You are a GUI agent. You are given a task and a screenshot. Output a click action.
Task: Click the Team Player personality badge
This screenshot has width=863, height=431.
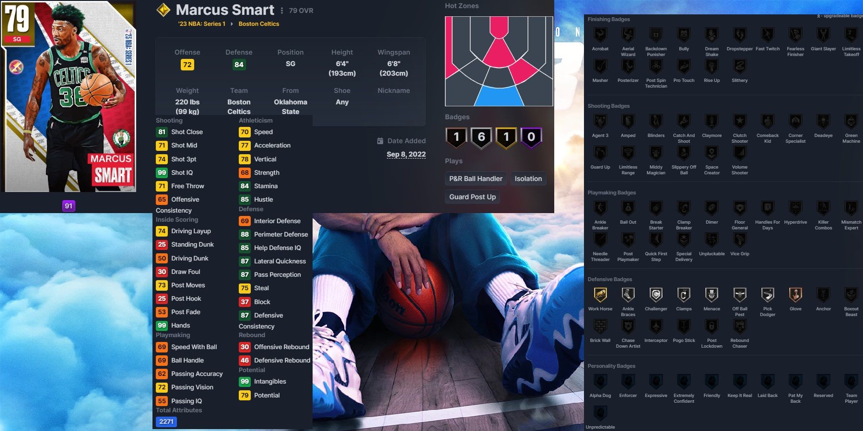tap(851, 381)
